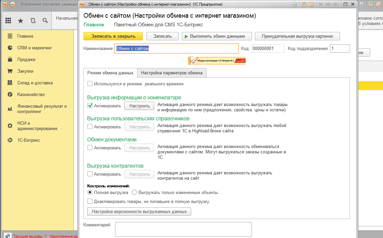Open the history icon in toolbar
Viewport: 383px width, 238px height.
pyautogui.click(x=33, y=21)
